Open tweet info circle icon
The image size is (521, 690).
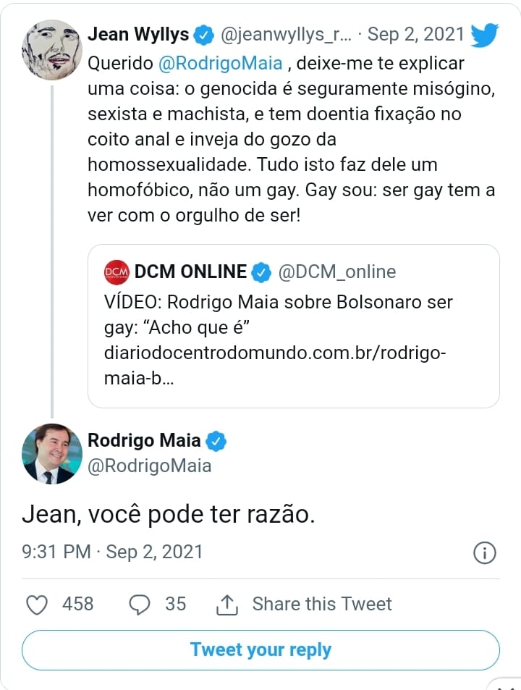[x=483, y=552]
